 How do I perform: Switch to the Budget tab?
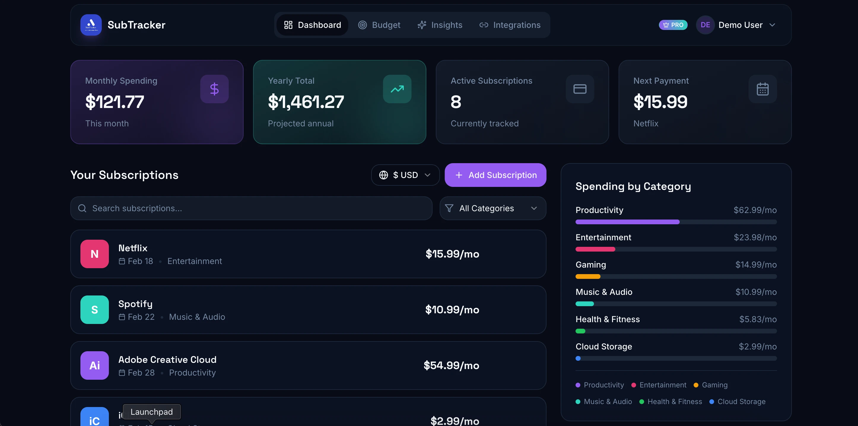pos(379,25)
